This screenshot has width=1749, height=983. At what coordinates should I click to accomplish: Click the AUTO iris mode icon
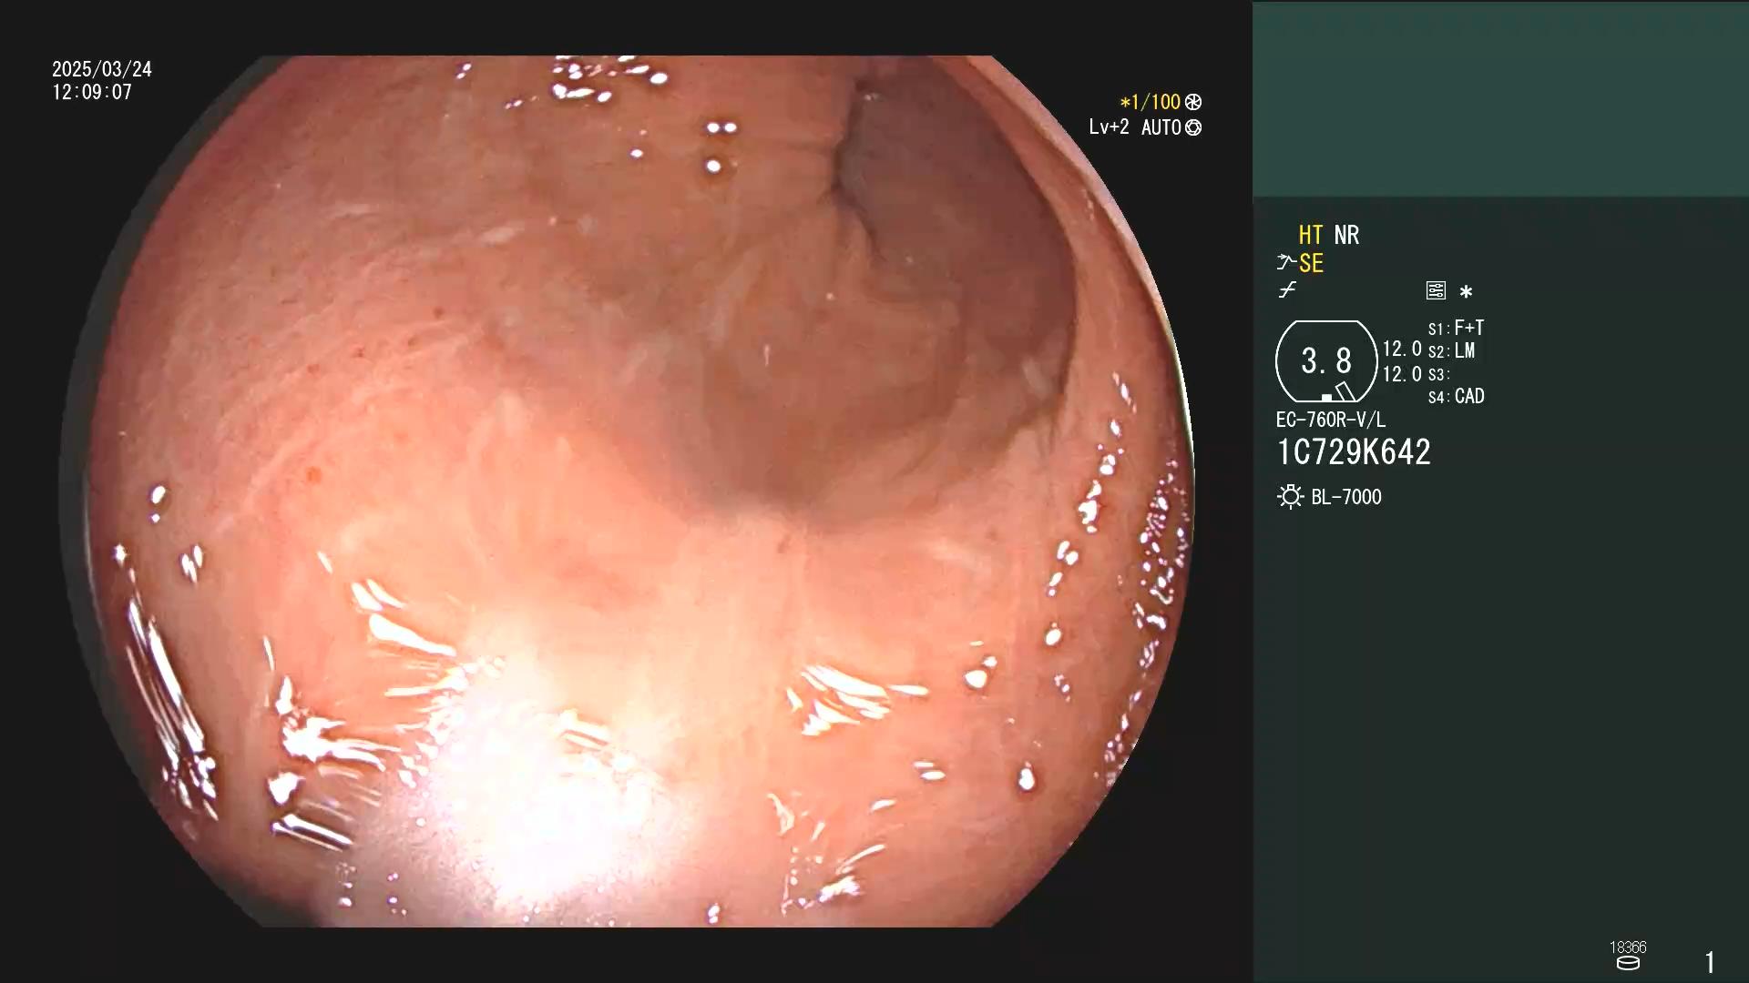[1193, 127]
